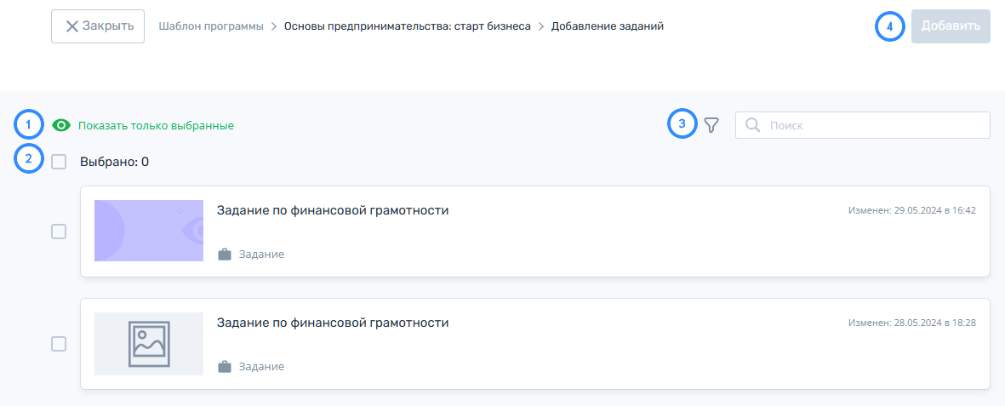The image size is (1005, 406).
Task: Check the first task card's checkbox
Action: point(59,232)
